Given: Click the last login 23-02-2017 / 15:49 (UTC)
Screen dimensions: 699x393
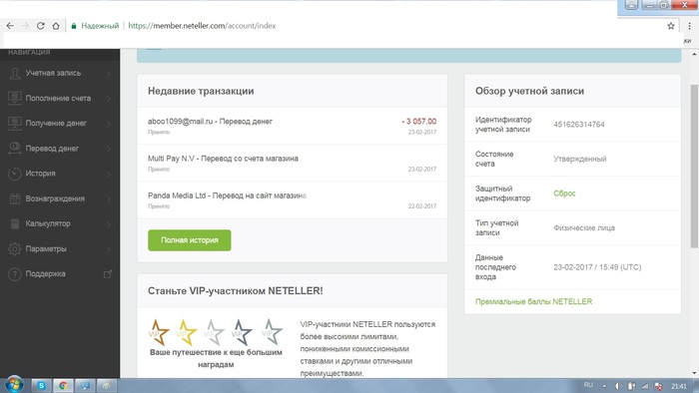Looking at the screenshot, I should point(597,267).
